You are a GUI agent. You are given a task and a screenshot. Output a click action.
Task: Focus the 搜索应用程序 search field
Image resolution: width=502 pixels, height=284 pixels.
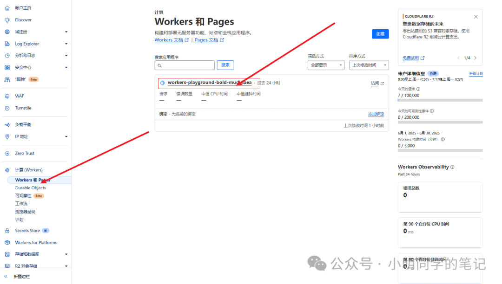click(185, 65)
